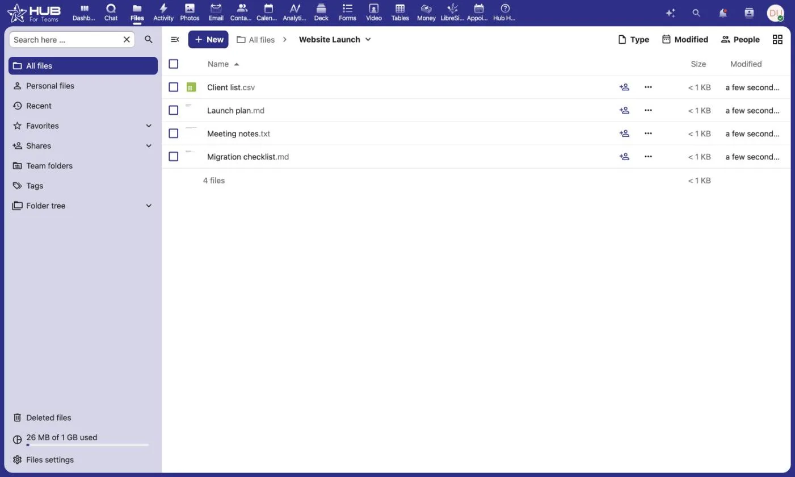This screenshot has height=477, width=795.
Task: Sort files by Name column
Action: pos(223,64)
